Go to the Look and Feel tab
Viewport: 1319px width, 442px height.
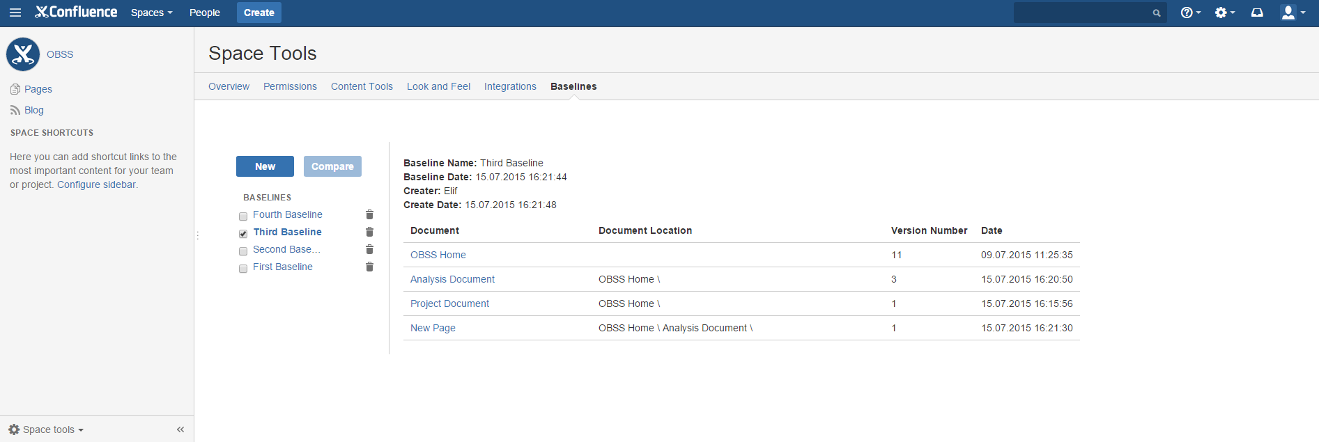438,86
